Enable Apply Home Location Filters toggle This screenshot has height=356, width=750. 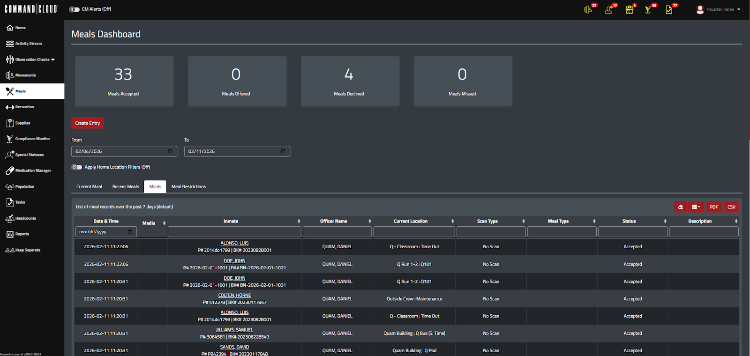77,167
